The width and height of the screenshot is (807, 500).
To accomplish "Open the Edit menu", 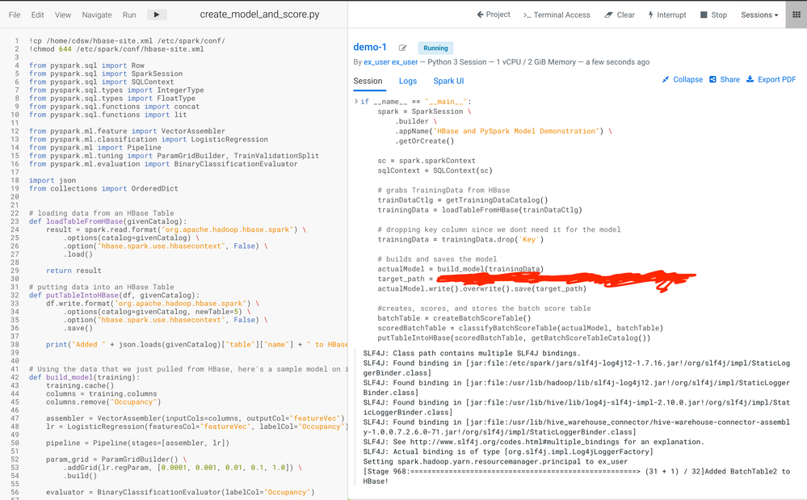I will pos(38,15).
